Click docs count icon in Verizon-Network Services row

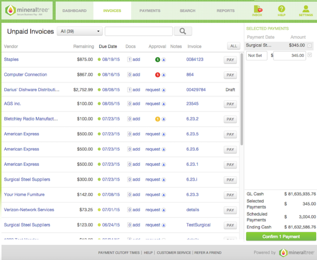(x=130, y=210)
